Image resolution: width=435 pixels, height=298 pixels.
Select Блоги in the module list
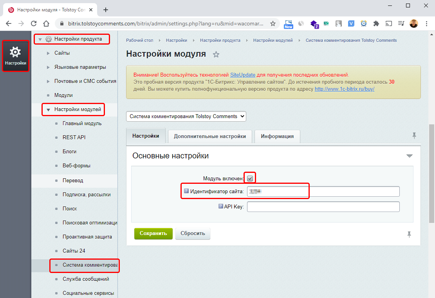pos(69,152)
